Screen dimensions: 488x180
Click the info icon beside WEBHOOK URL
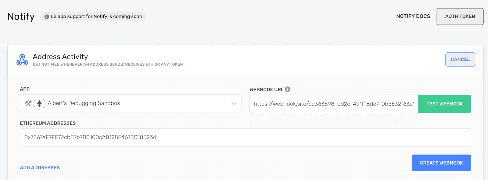click(287, 89)
